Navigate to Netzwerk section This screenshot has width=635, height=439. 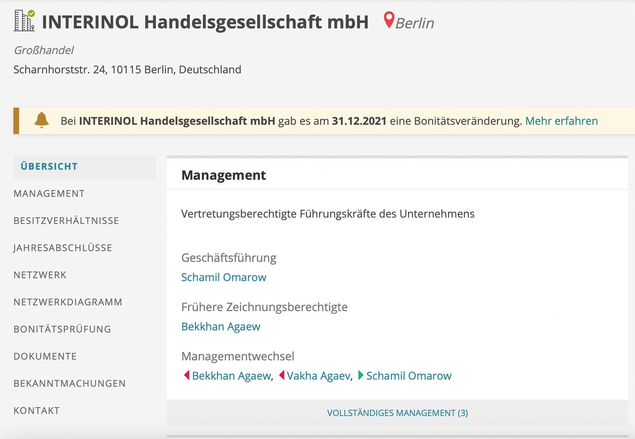40,275
